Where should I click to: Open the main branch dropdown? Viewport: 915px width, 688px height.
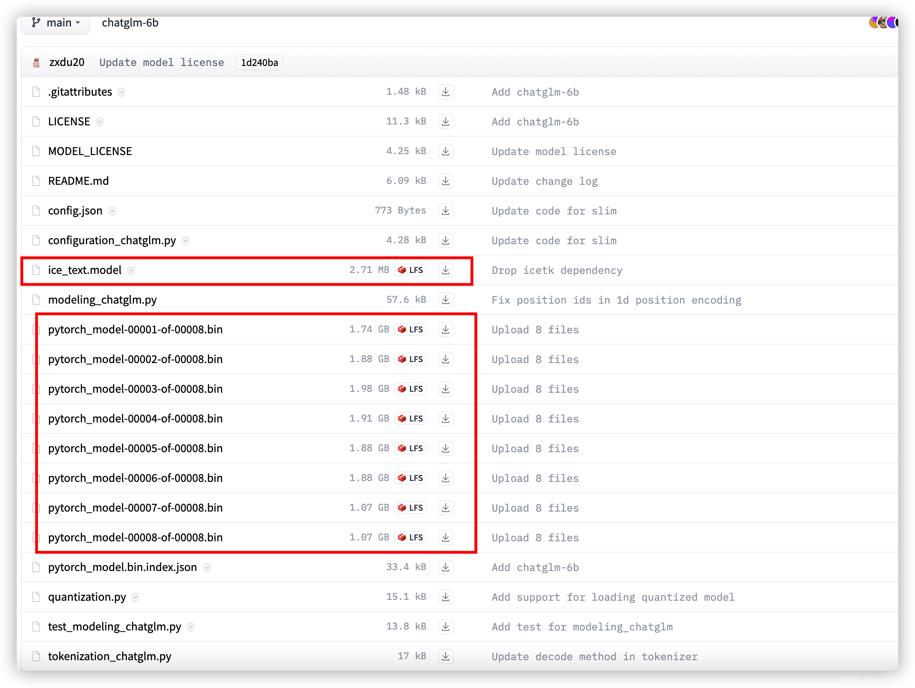56,23
